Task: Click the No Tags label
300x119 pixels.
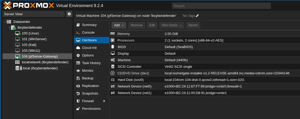Action: click(189, 16)
